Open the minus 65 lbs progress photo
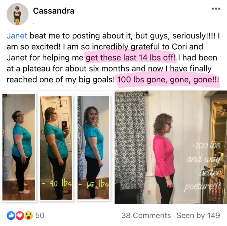Image resolution: width=227 pixels, height=226 pixels. coord(94,148)
